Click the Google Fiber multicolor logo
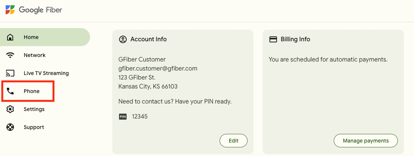The image size is (414, 156). click(11, 10)
